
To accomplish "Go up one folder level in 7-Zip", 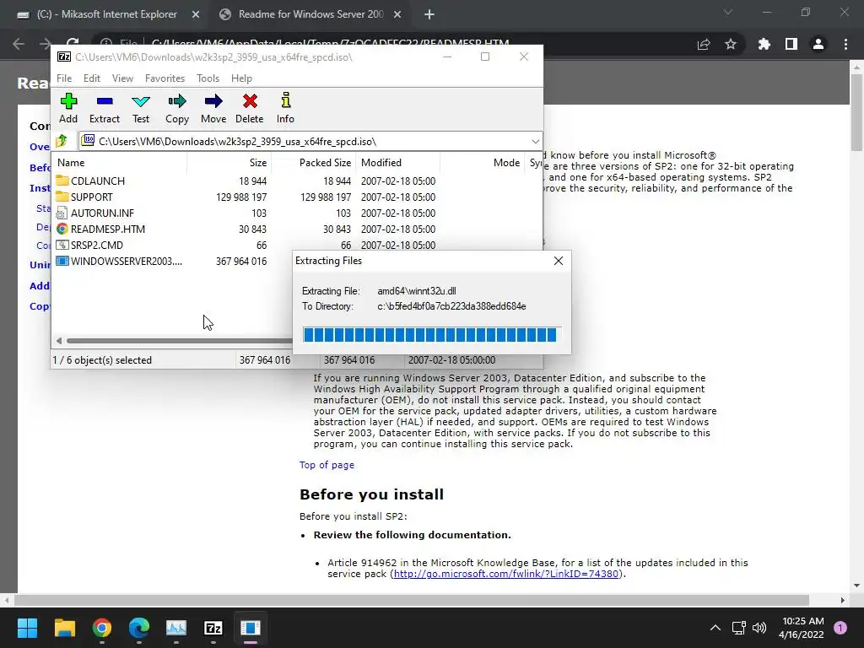I will (62, 141).
